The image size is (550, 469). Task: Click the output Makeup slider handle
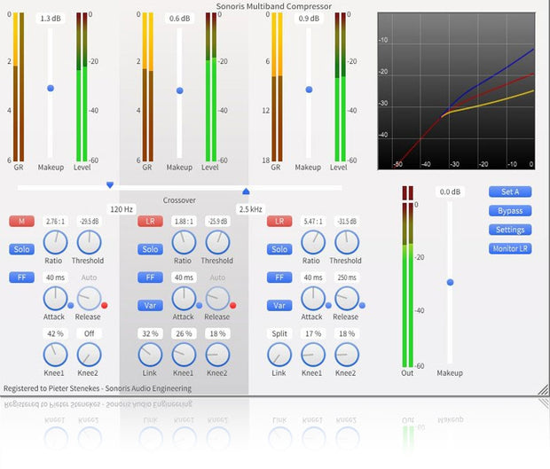click(450, 282)
